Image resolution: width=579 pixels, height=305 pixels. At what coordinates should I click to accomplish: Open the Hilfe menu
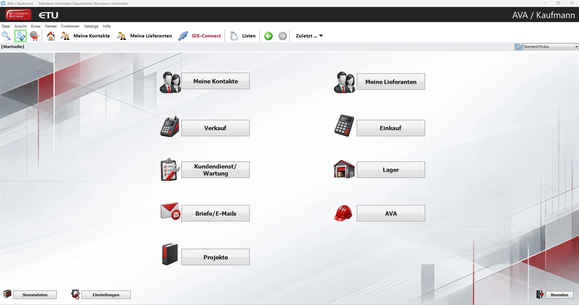[107, 26]
